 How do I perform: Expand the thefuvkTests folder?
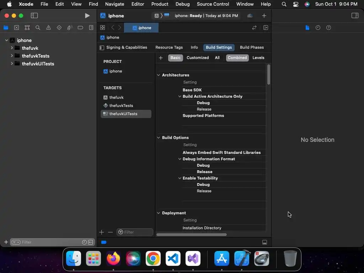click(12, 56)
